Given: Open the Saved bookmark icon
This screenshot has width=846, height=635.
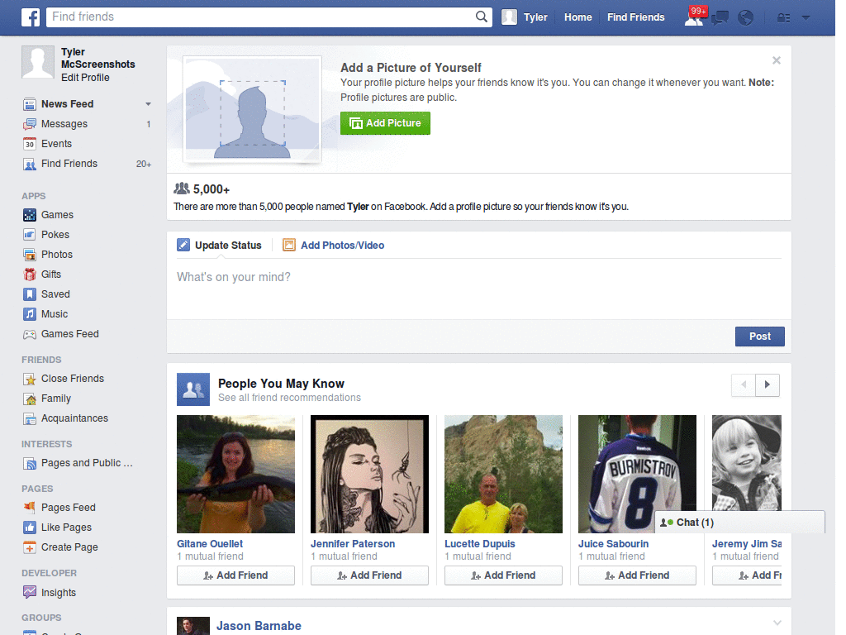Looking at the screenshot, I should point(30,294).
